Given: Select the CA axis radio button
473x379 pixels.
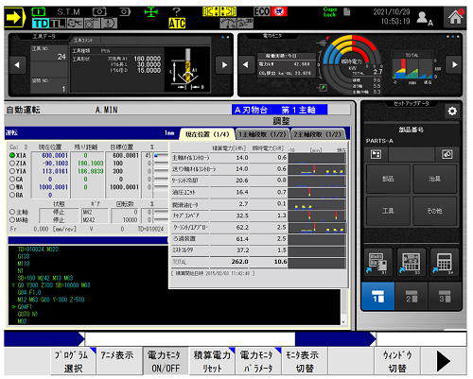Looking at the screenshot, I should point(12,179).
